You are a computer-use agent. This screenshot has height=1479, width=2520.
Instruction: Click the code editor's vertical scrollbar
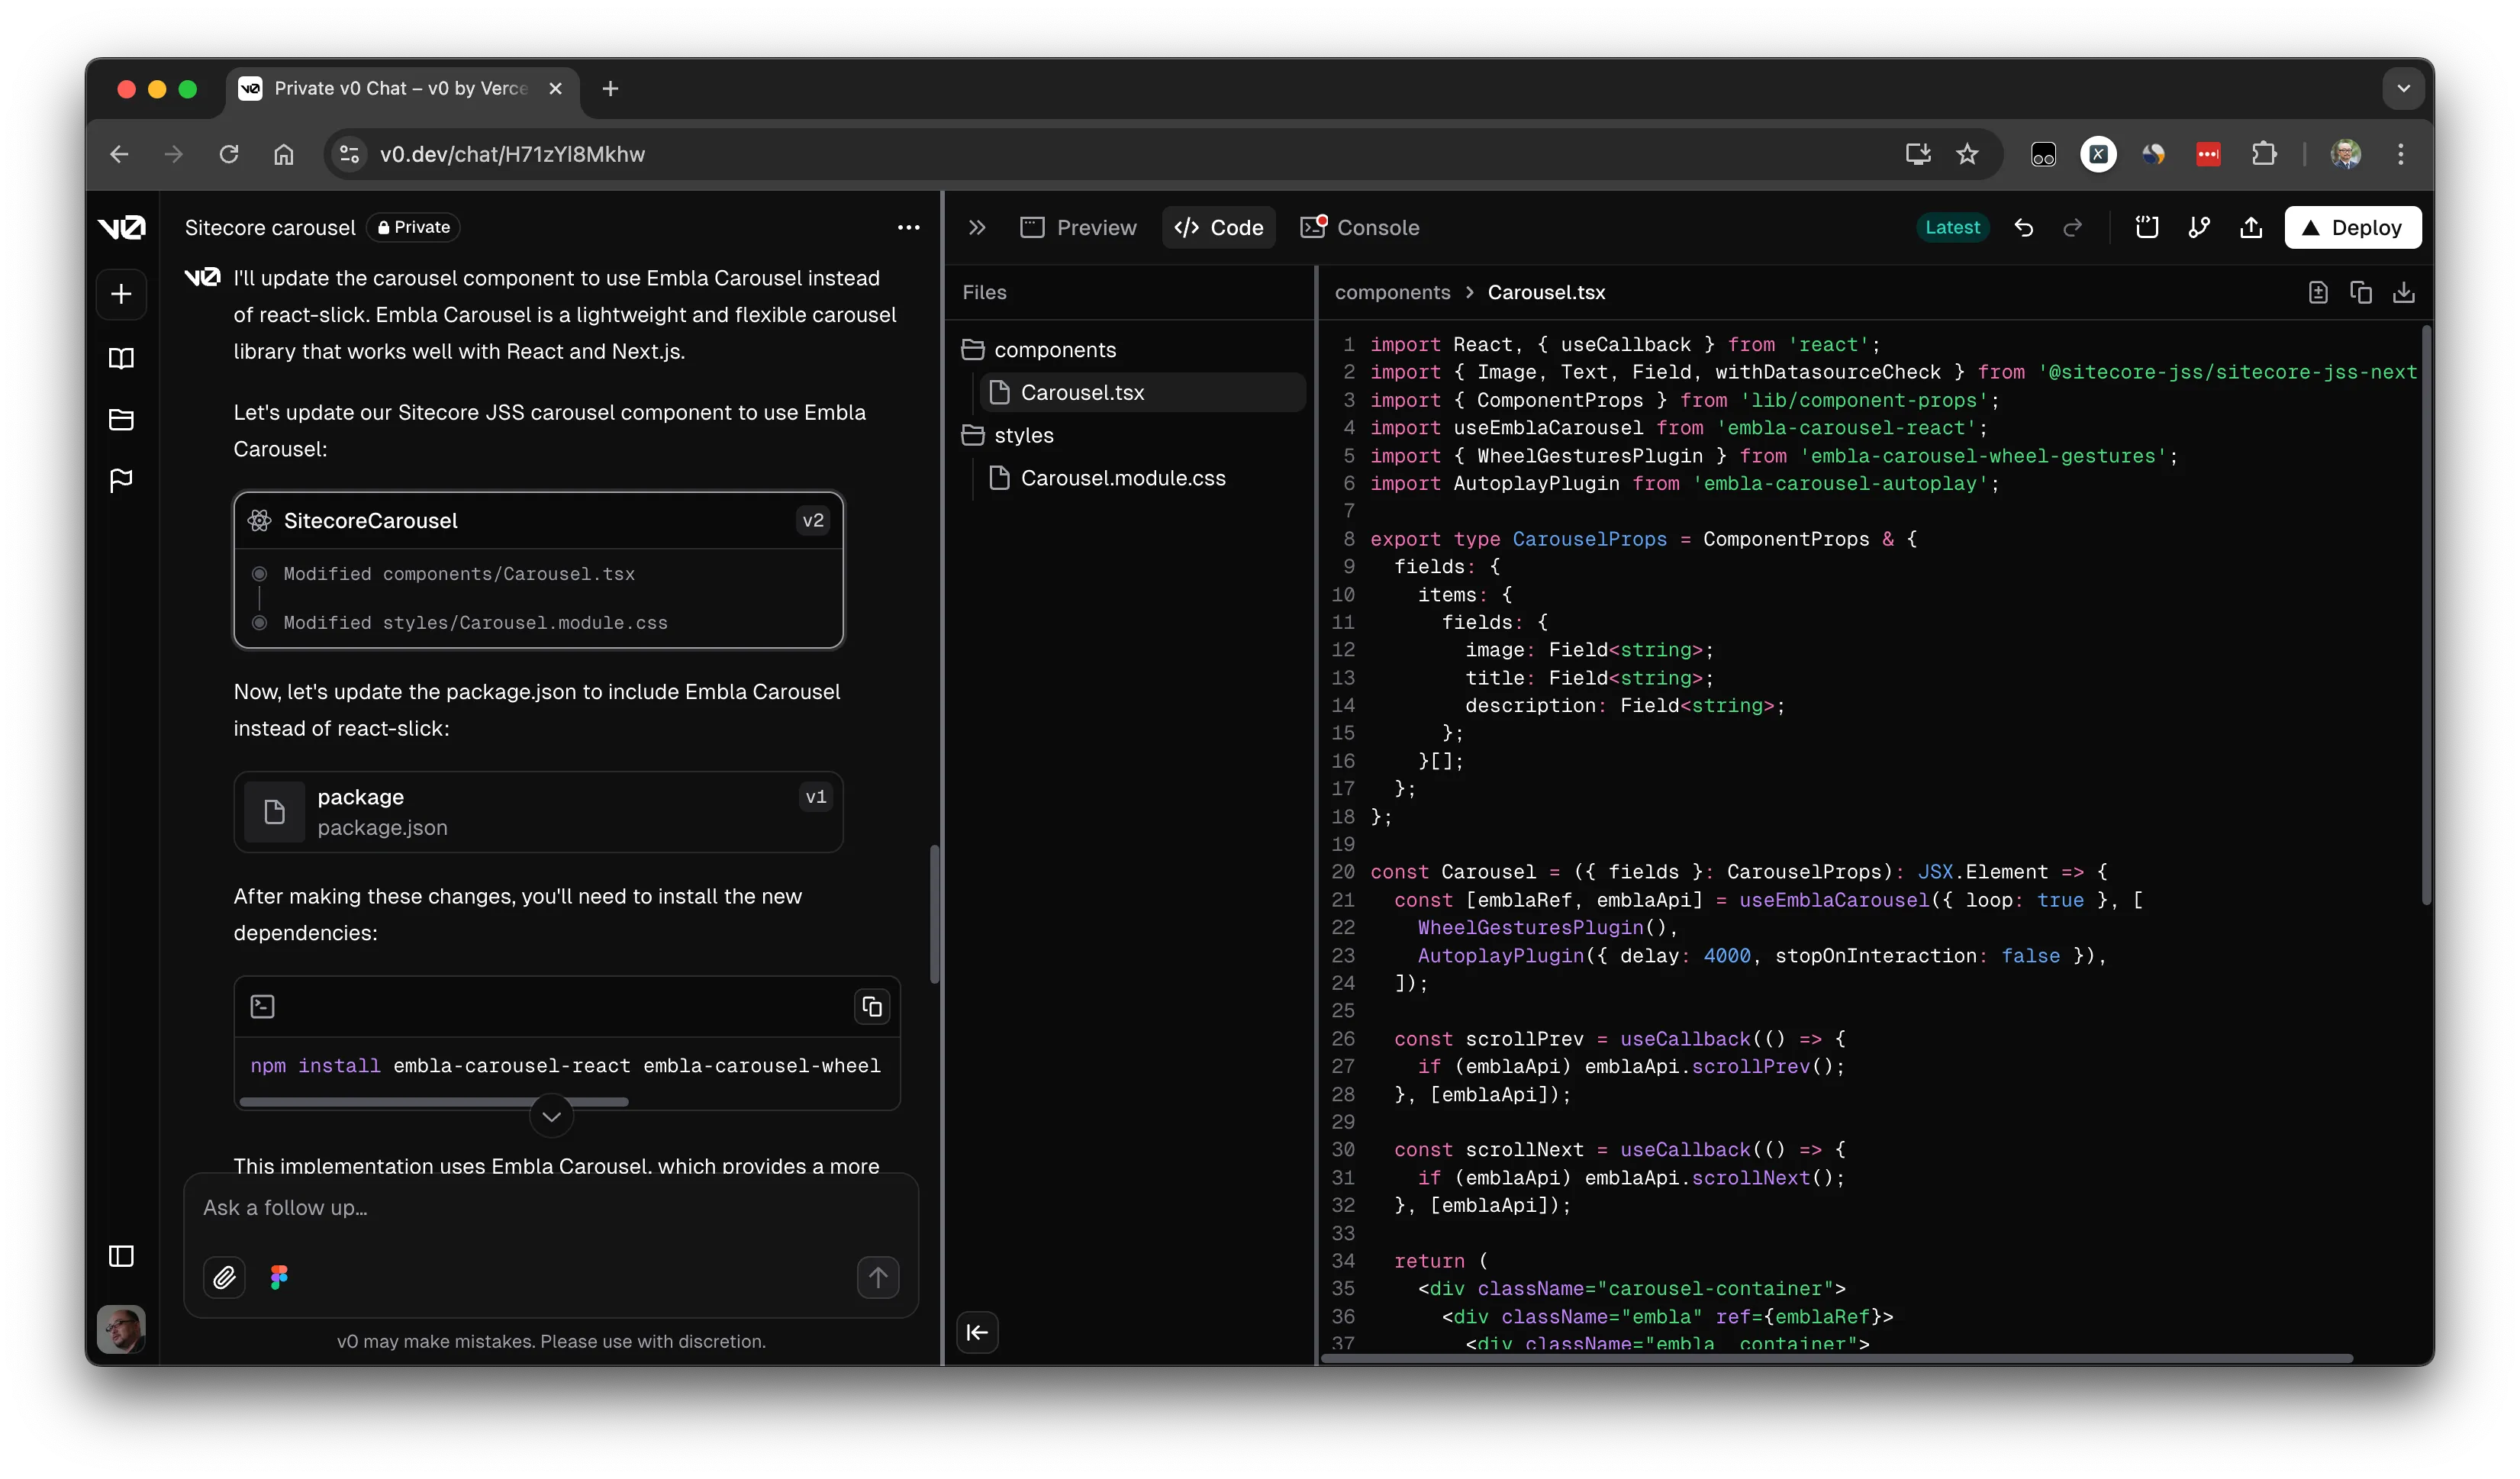pyautogui.click(x=2426, y=615)
